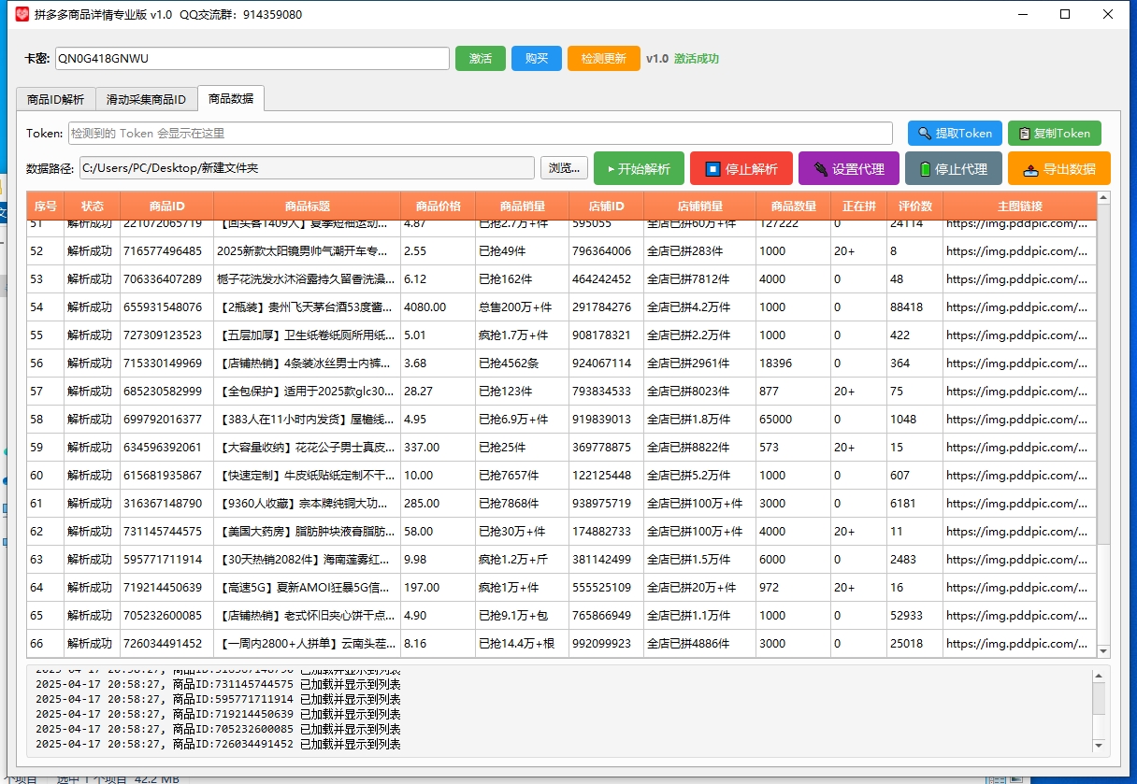This screenshot has width=1137, height=784.
Task: Click the 店铺ID column header
Action: (x=607, y=206)
